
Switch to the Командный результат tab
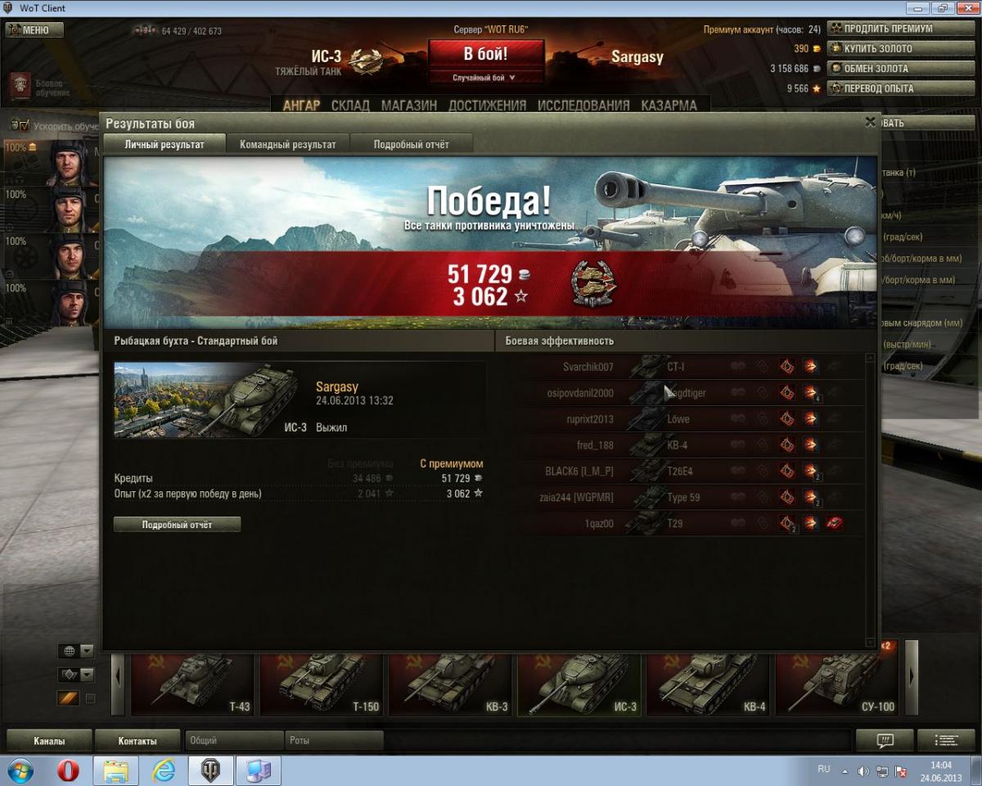coord(288,144)
